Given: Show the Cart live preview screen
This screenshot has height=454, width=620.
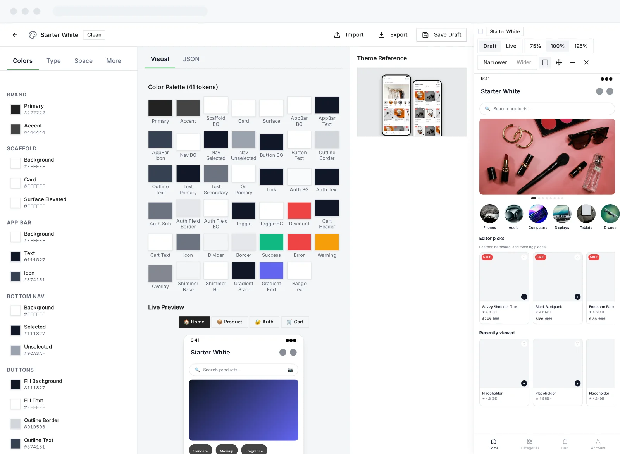Looking at the screenshot, I should (295, 322).
